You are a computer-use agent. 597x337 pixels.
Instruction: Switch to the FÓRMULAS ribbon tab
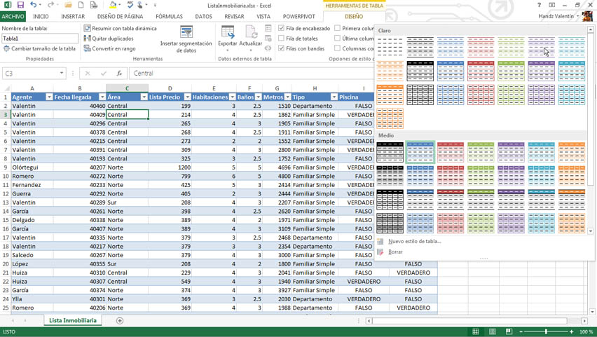coord(169,17)
